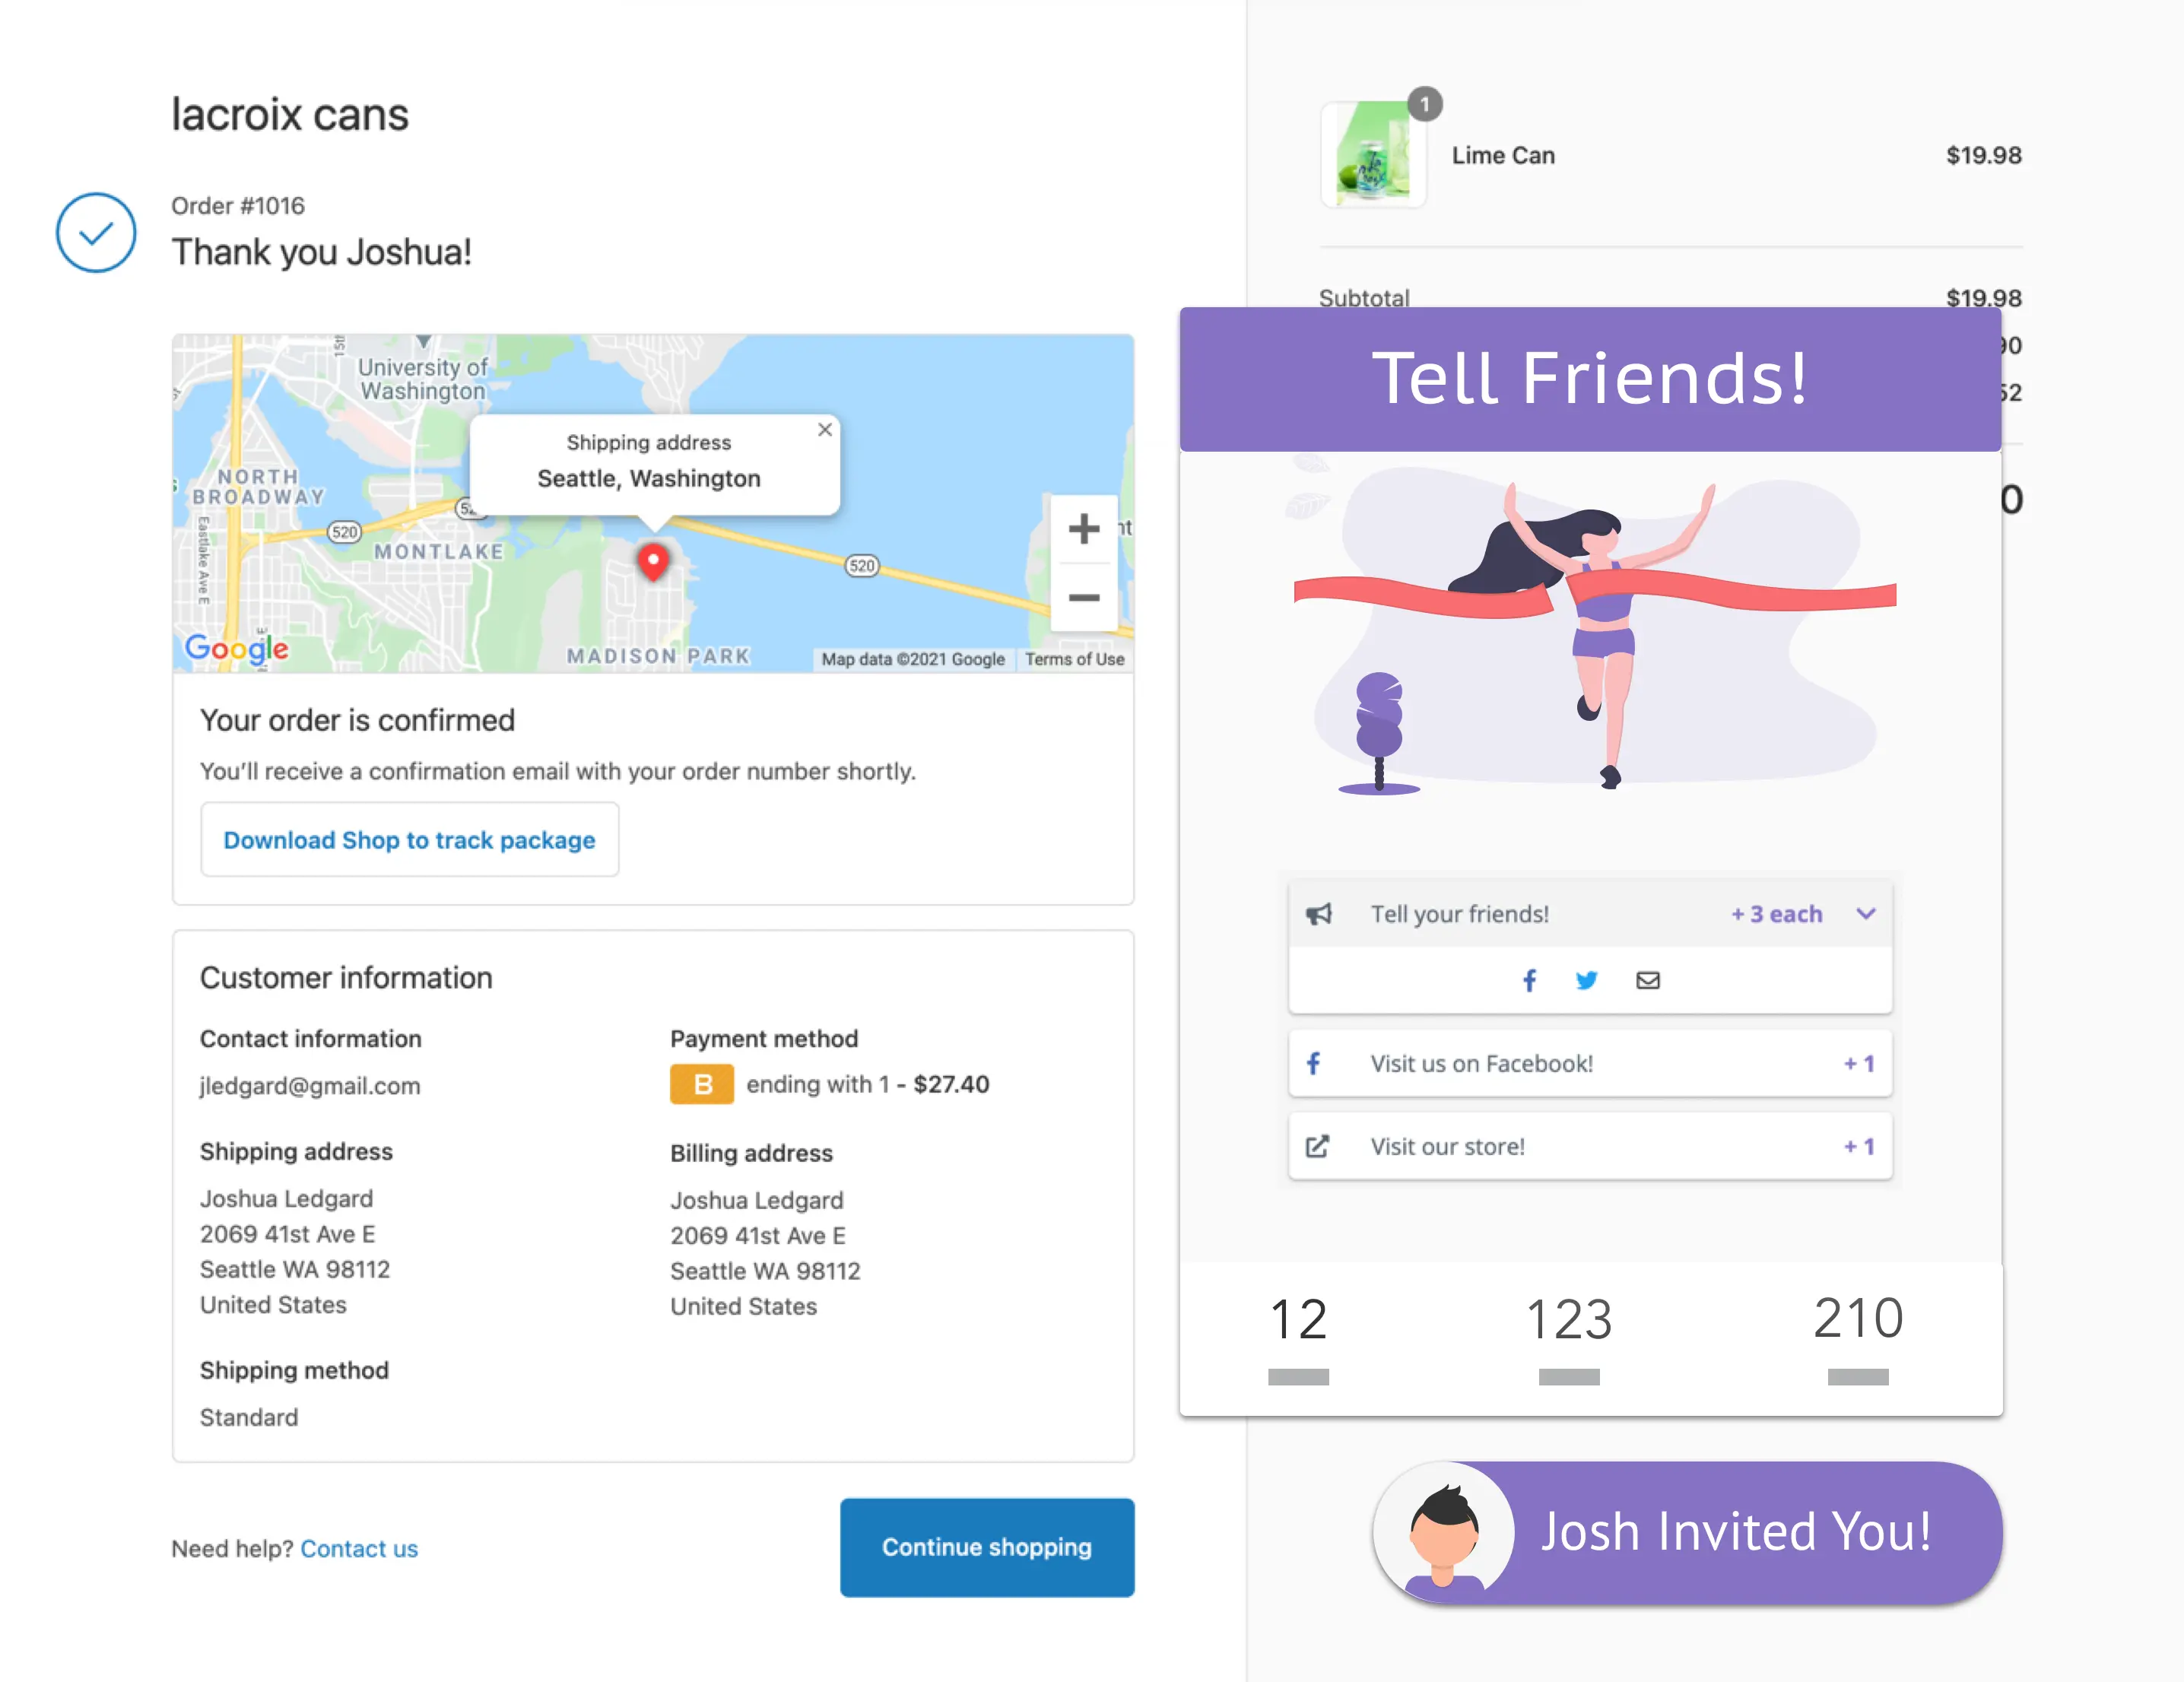Expand the Tell your friends row
Image resolution: width=2184 pixels, height=1682 pixels.
[1589, 913]
